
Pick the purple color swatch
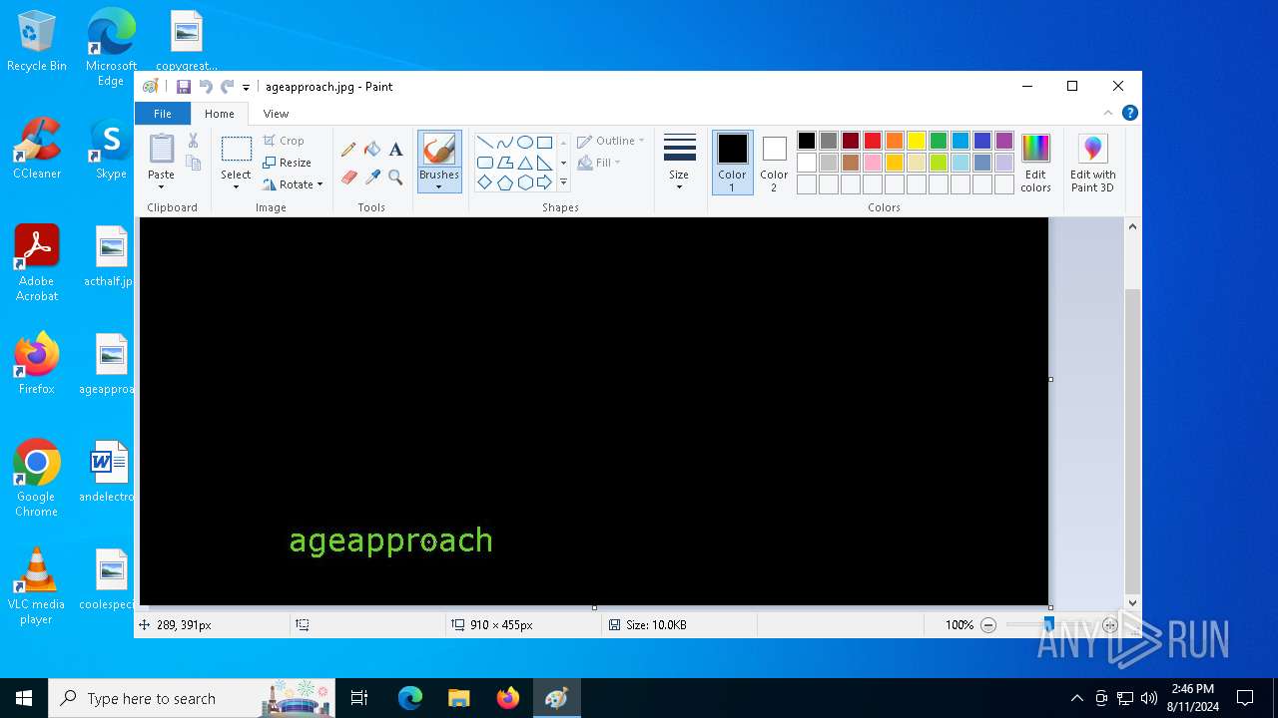pos(1004,141)
